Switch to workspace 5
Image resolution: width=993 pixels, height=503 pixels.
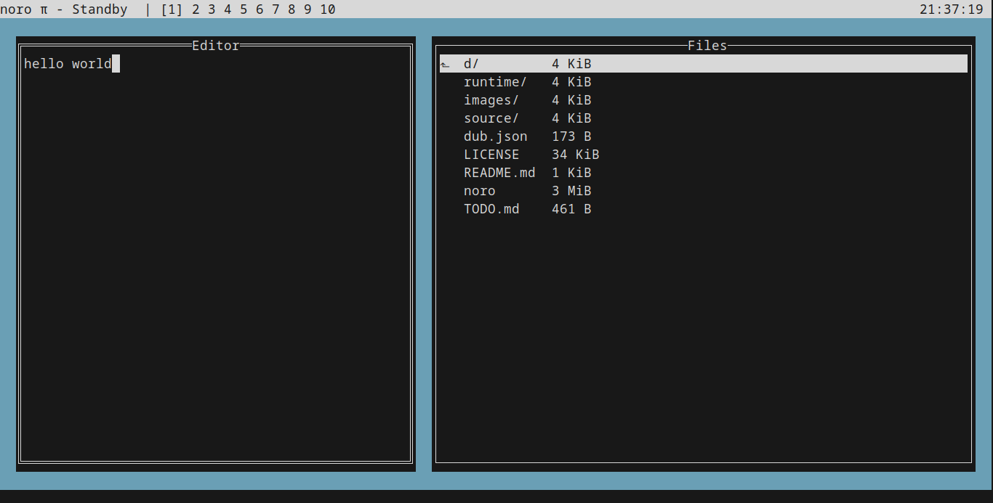244,9
